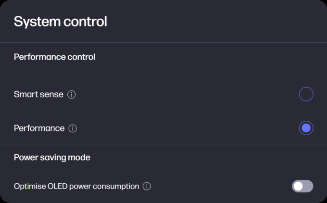Click the Performance control section heading

55,57
